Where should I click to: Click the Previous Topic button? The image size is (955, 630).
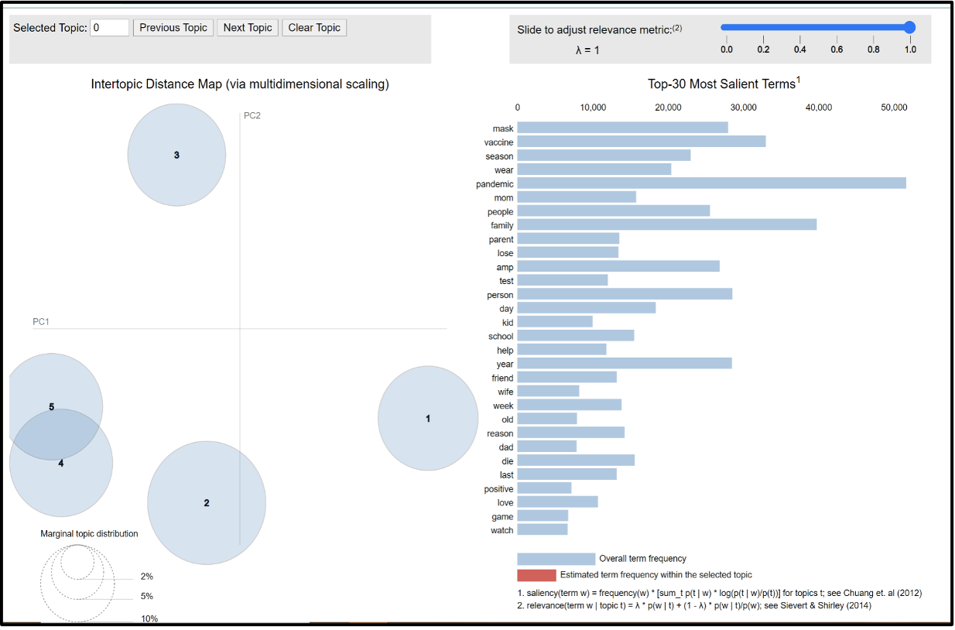(173, 28)
